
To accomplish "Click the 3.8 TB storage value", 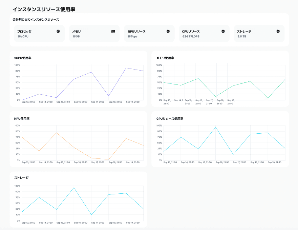I will (242, 36).
